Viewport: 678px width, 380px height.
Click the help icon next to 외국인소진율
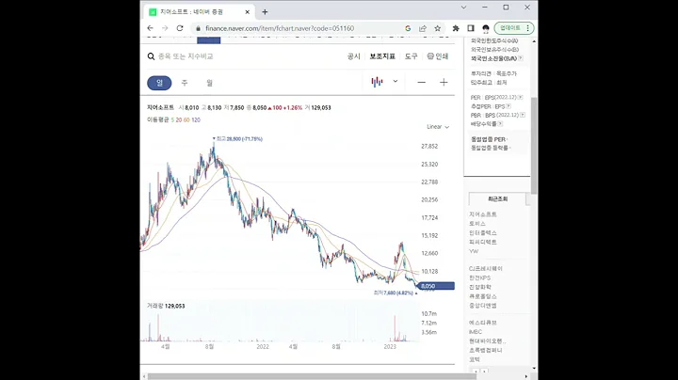[521, 58]
